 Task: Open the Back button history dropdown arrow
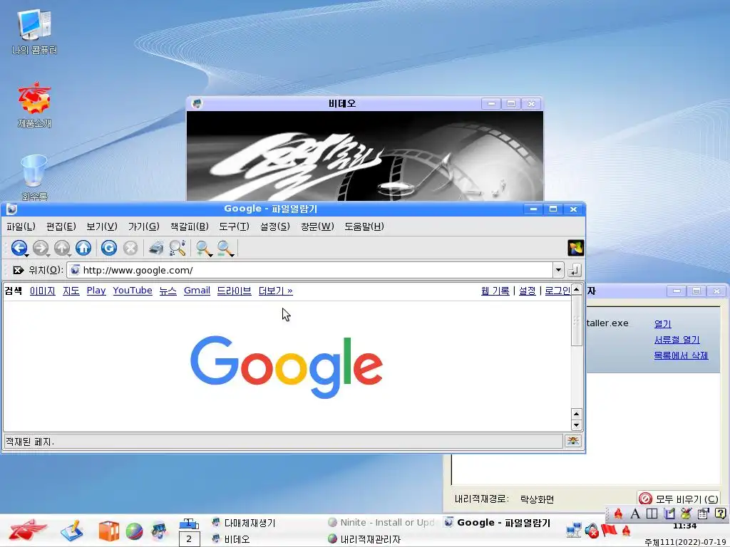[27, 255]
